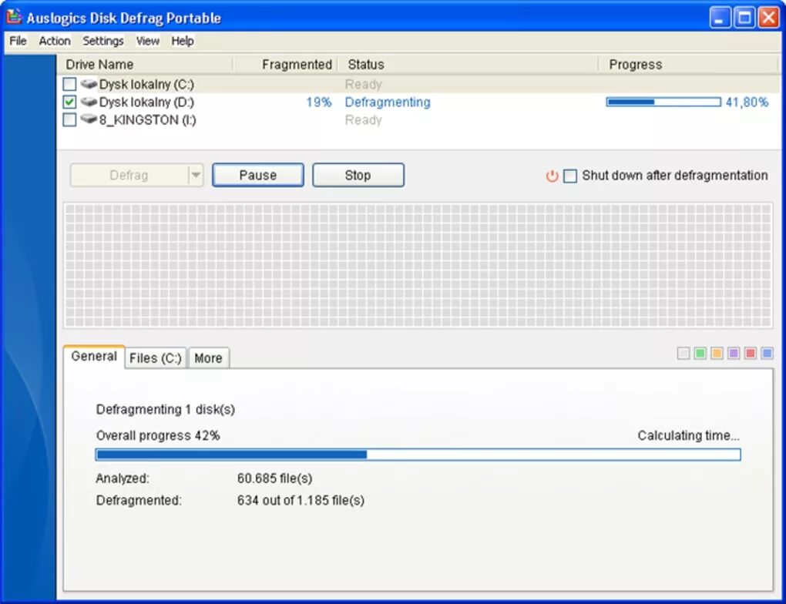Click the Pause button
This screenshot has height=604, width=786.
pos(257,175)
